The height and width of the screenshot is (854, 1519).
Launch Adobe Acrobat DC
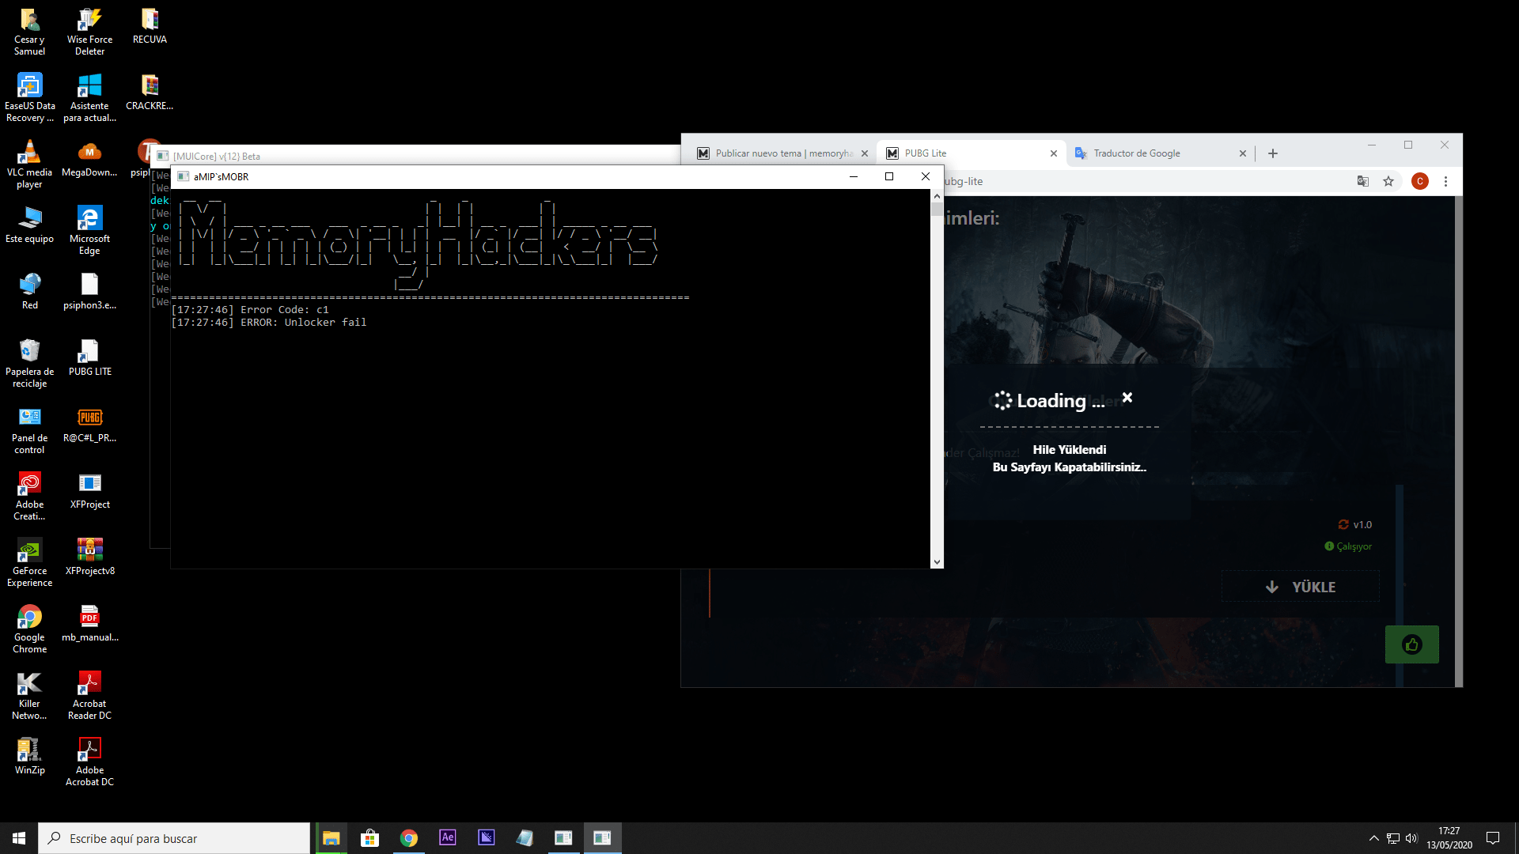click(x=89, y=762)
